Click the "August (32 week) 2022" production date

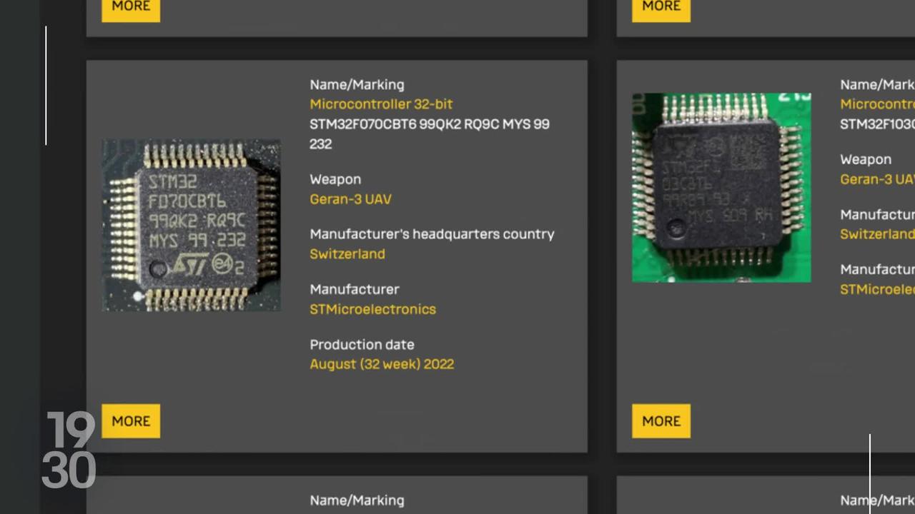(382, 364)
